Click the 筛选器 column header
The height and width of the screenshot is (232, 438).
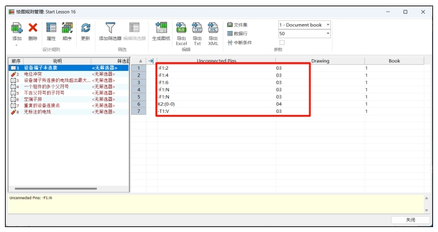pyautogui.click(x=110, y=61)
